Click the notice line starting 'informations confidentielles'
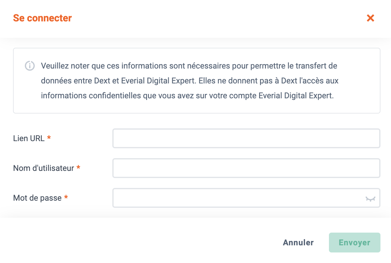The width and height of the screenshot is (391, 263). [x=187, y=96]
